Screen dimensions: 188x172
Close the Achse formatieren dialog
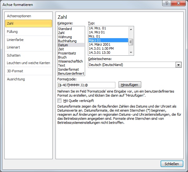click(x=178, y=3)
